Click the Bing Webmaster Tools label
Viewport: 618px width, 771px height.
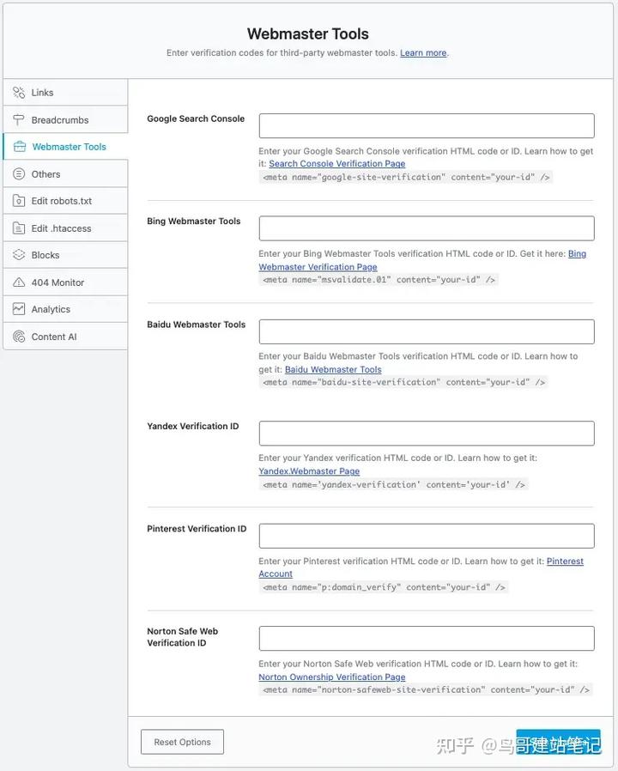coord(194,222)
